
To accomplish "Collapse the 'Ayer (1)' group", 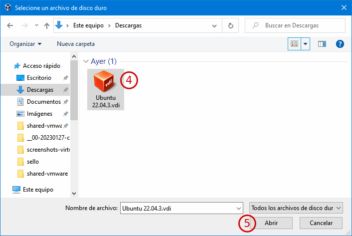I will pyautogui.click(x=86, y=61).
